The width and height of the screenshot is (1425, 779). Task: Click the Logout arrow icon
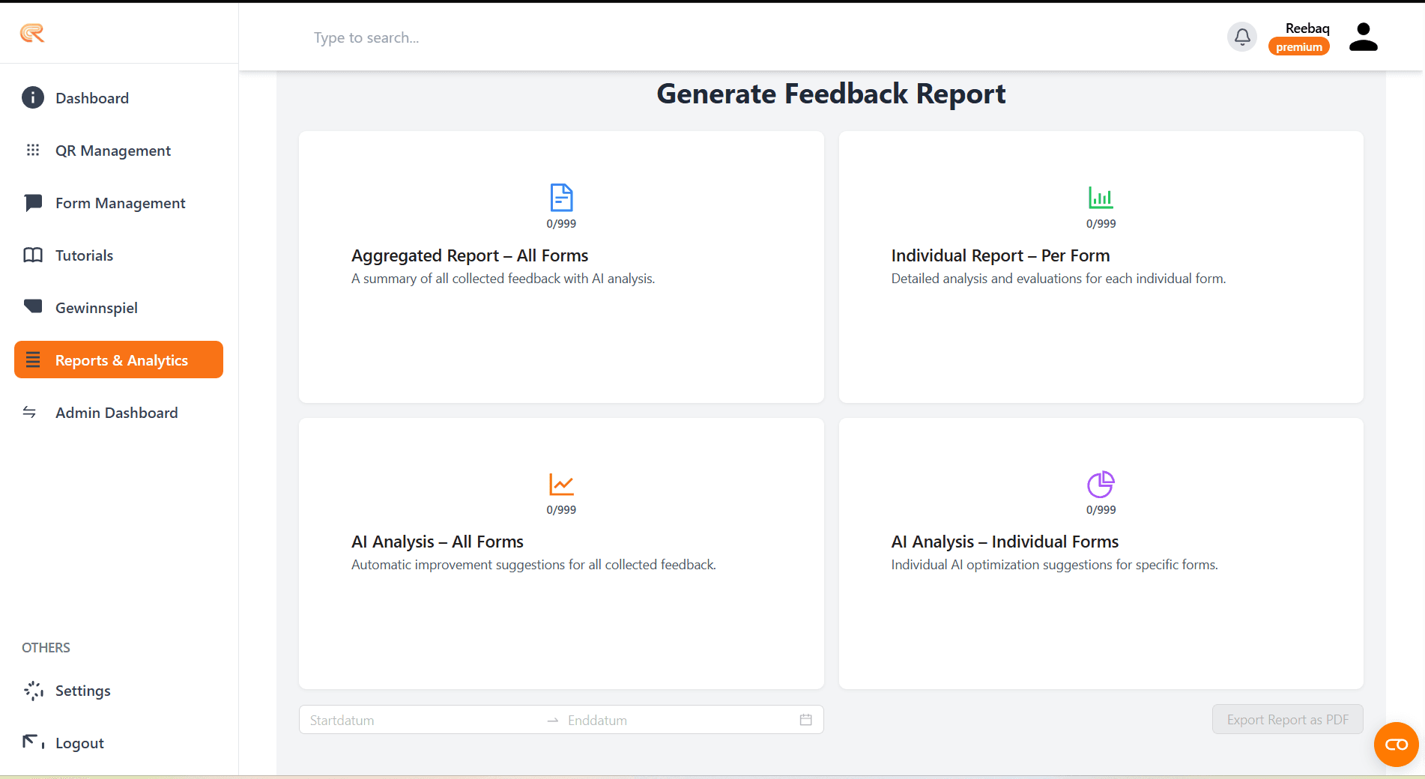(33, 742)
